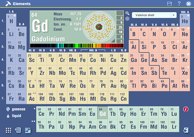
Task: Open the element list view icon
Action: click(18, 130)
